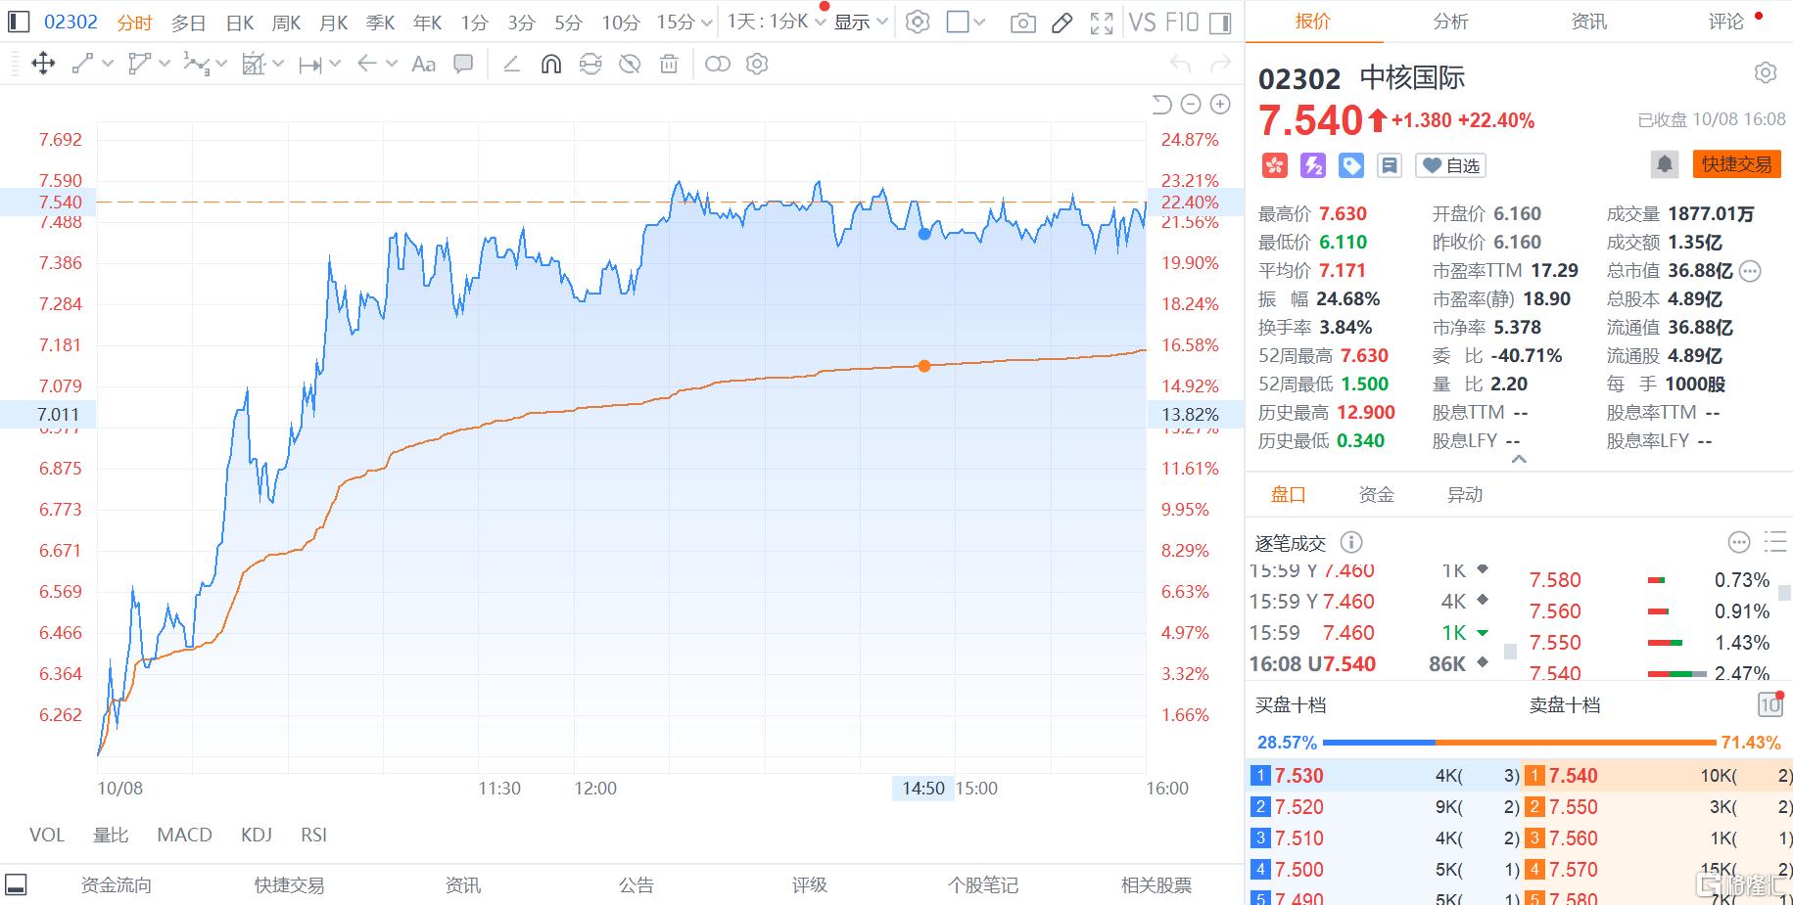Activate the magnet snap drawing tool

tap(551, 65)
